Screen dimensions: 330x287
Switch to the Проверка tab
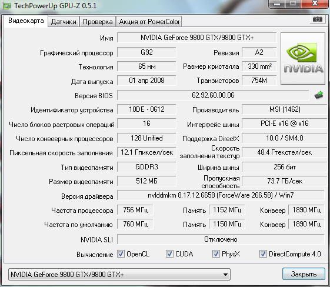(98, 22)
